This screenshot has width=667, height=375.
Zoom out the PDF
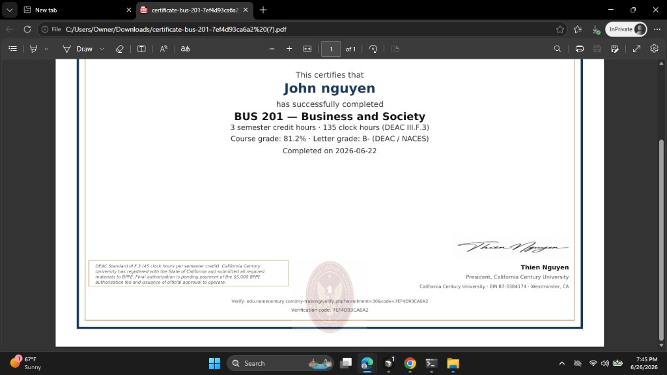272,49
